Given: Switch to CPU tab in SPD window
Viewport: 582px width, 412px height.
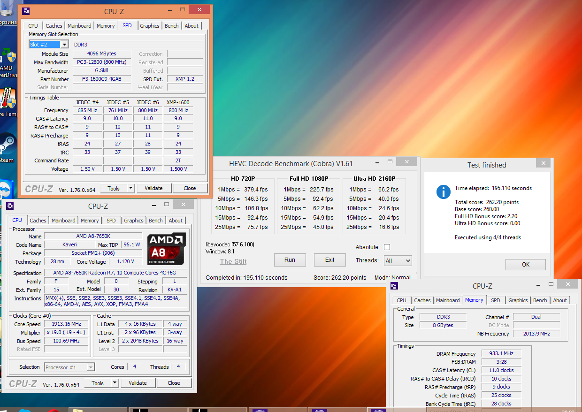Looking at the screenshot, I should (33, 26).
